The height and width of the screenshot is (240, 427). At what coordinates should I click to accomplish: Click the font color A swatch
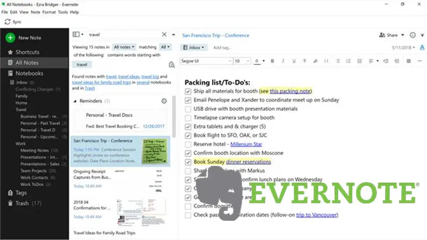point(257,61)
